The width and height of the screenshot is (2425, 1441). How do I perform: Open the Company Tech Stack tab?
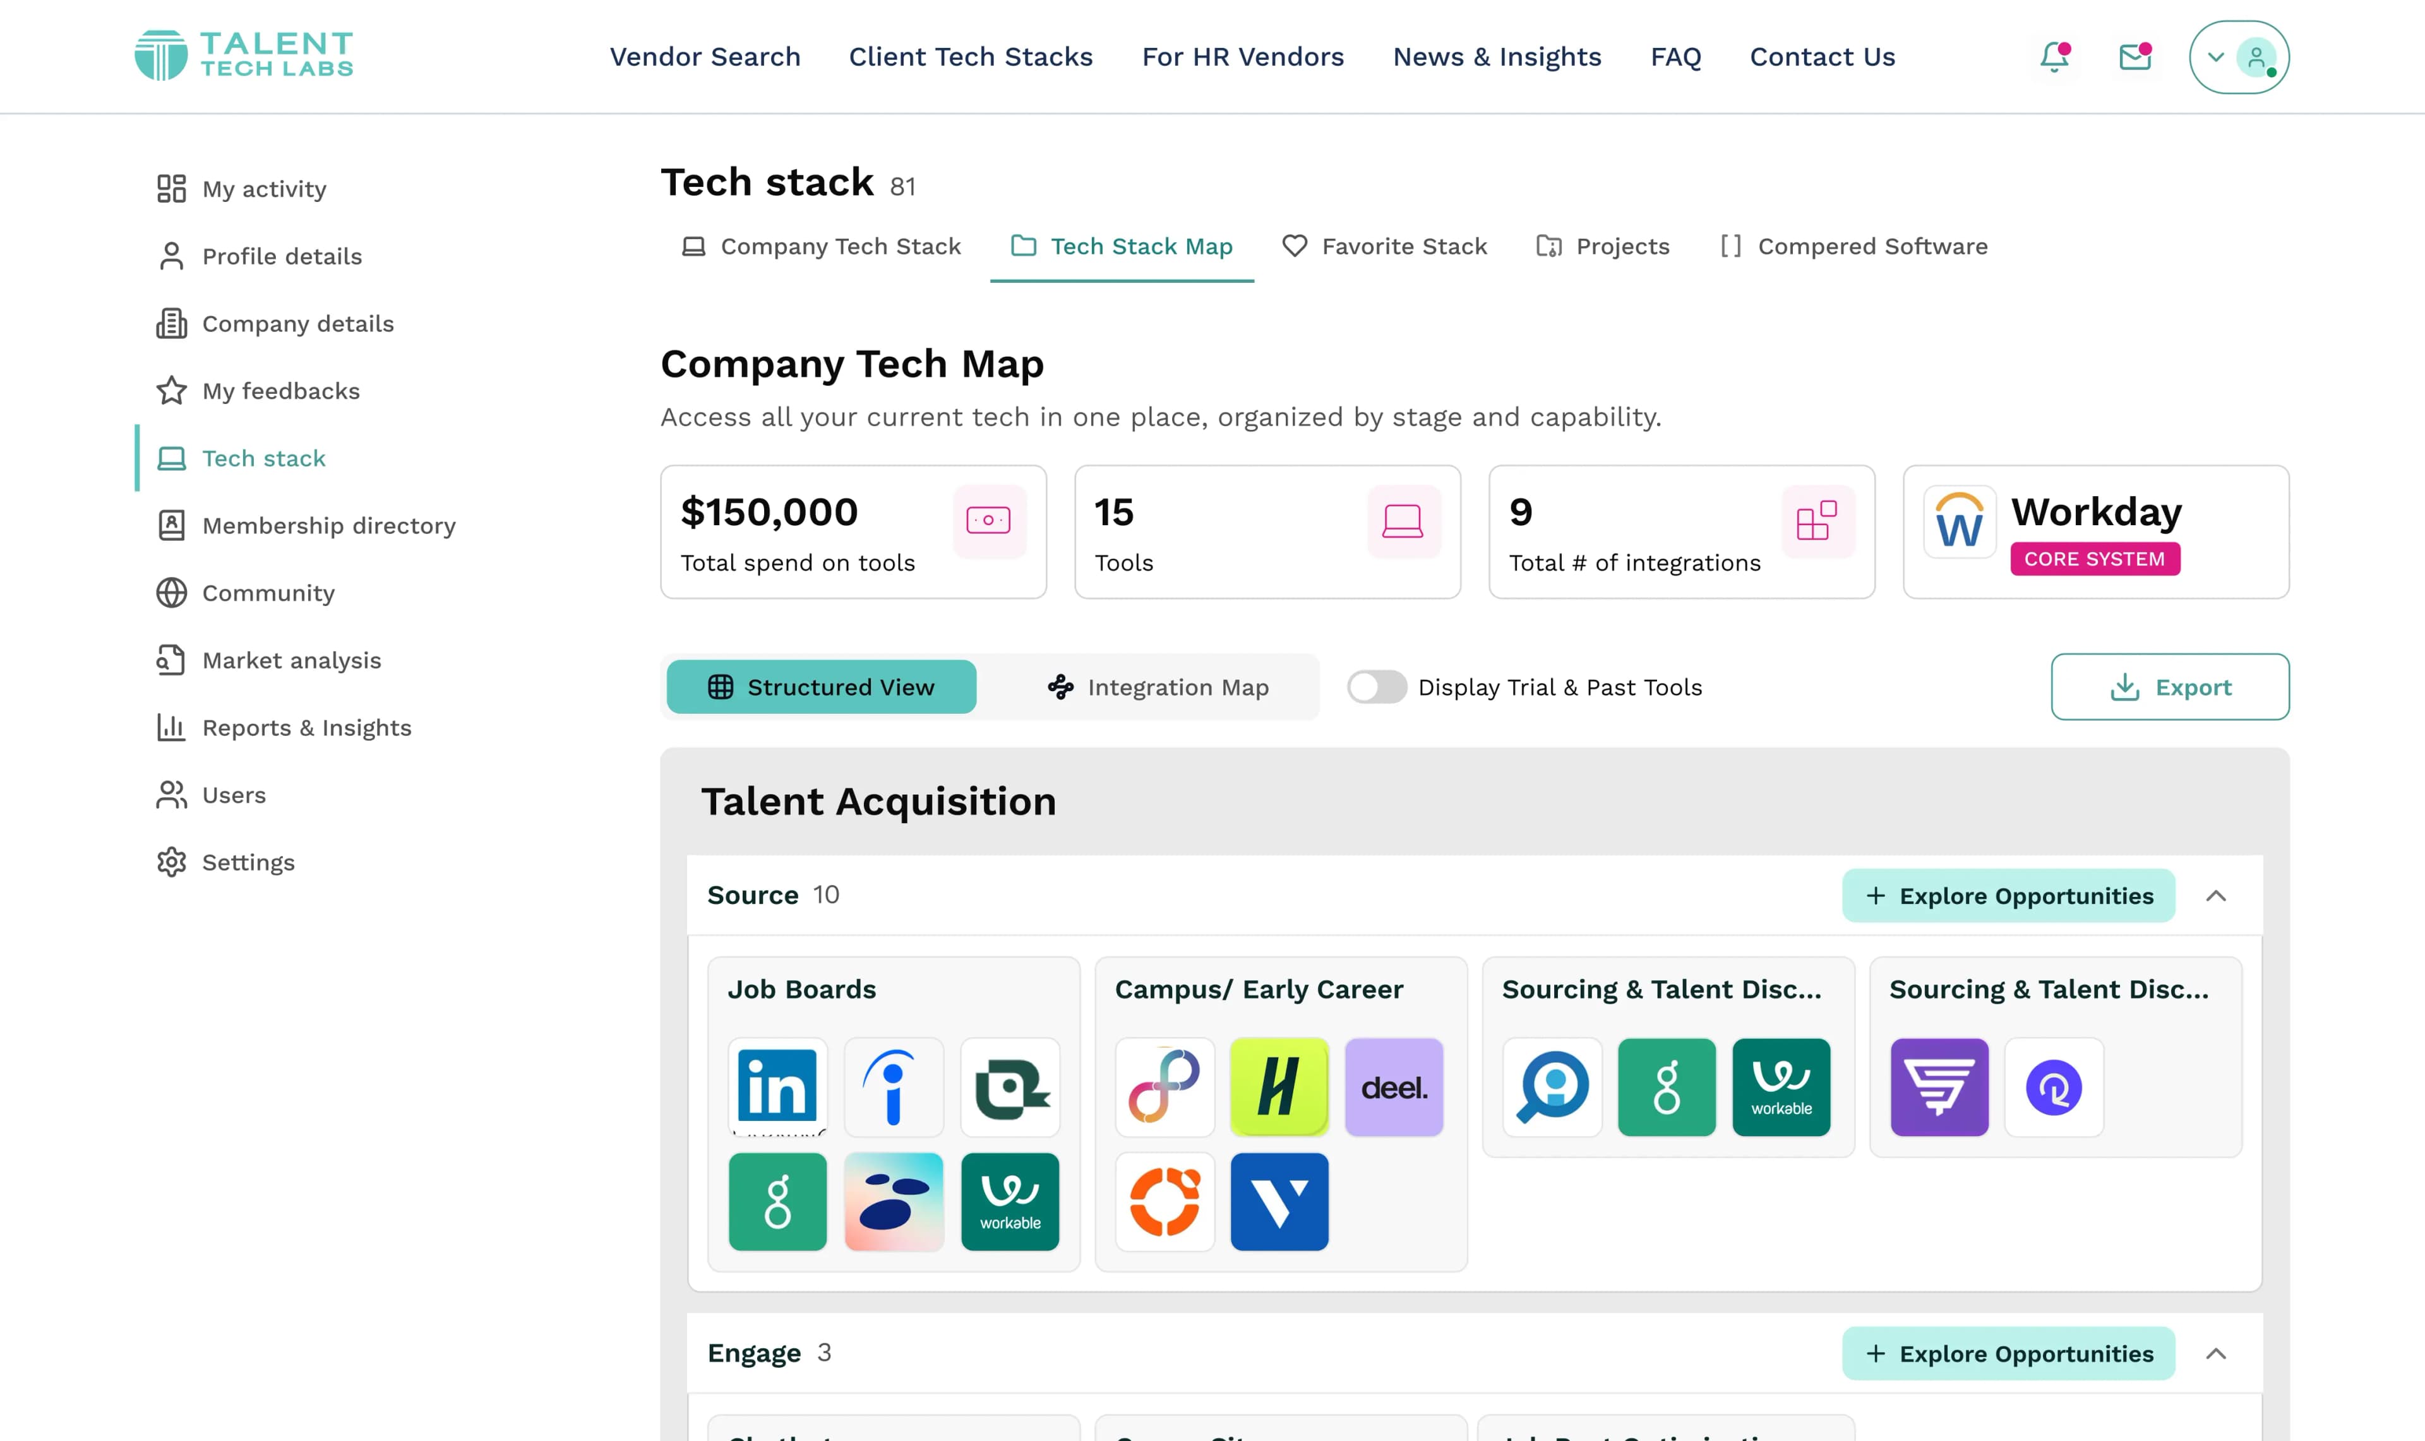point(821,247)
